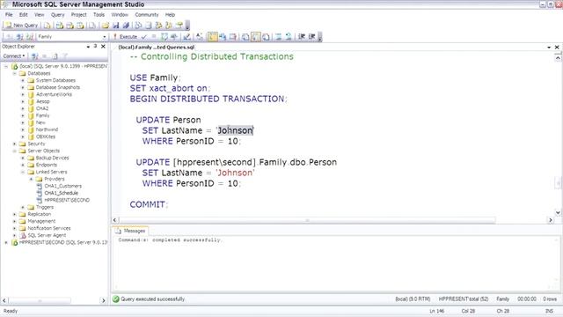Display the Estimated Execution Plan
Screen dimensions: 563x317
(x=165, y=37)
